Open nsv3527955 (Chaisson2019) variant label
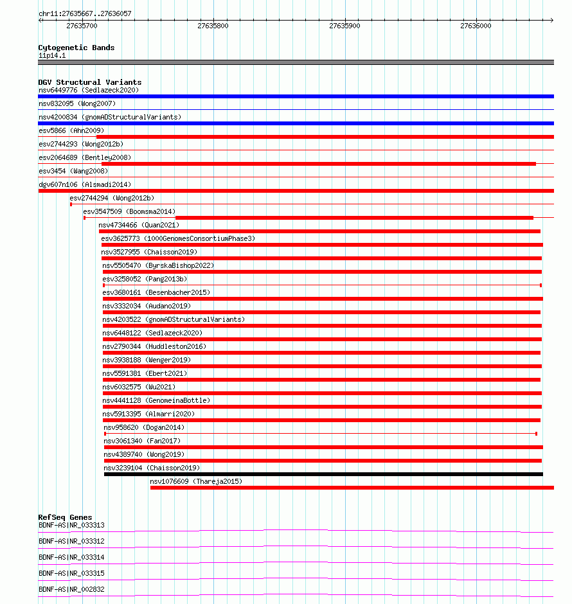 (x=149, y=252)
